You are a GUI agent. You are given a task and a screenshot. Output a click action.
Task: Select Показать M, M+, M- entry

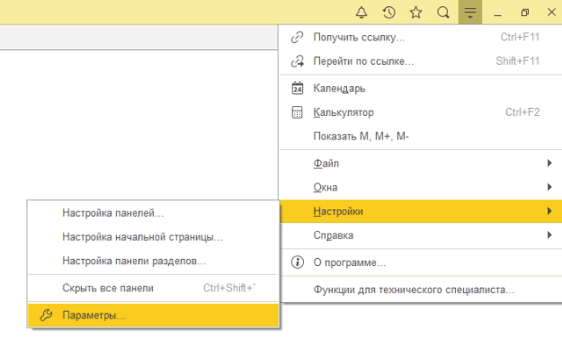coord(421,136)
